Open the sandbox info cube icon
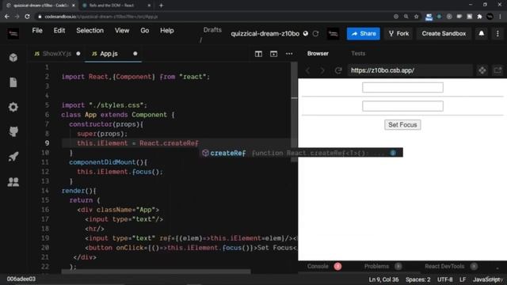This screenshot has height=285, width=507. (13, 58)
